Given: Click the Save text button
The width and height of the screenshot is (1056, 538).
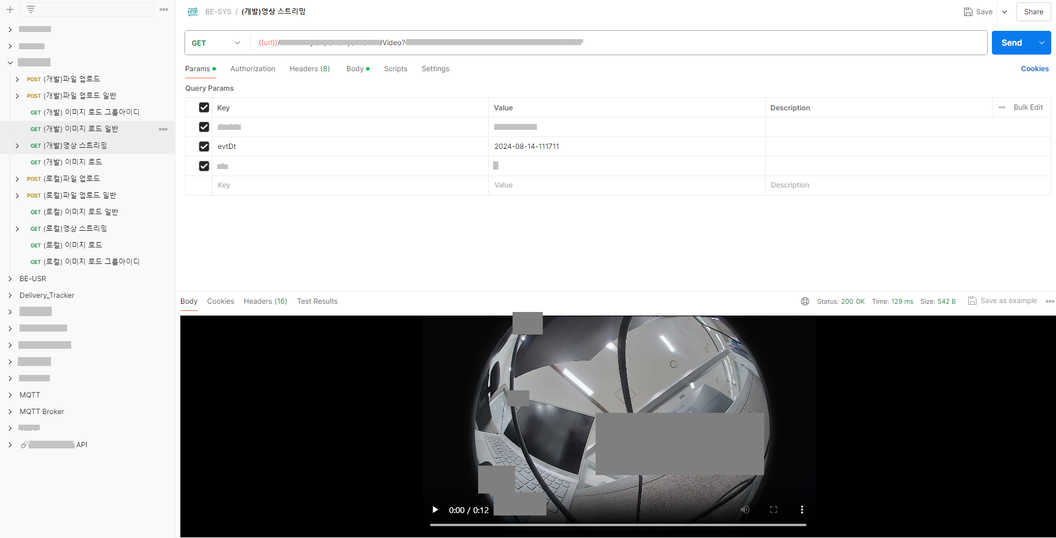Looking at the screenshot, I should click(x=984, y=12).
